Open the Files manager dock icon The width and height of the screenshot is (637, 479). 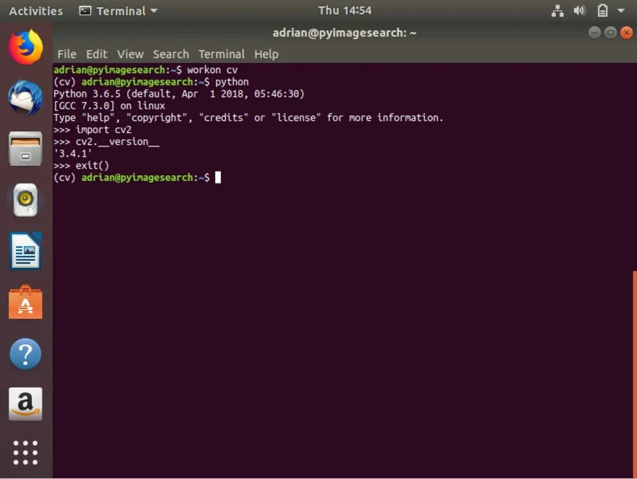[x=25, y=148]
